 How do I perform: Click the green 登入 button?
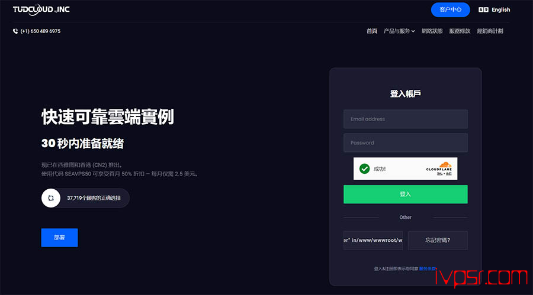click(406, 194)
